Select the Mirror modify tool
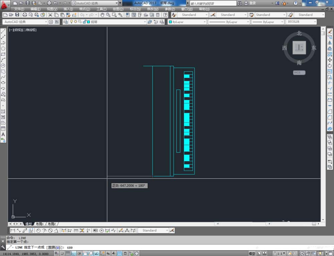This screenshot has width=334, height=256. point(330,43)
